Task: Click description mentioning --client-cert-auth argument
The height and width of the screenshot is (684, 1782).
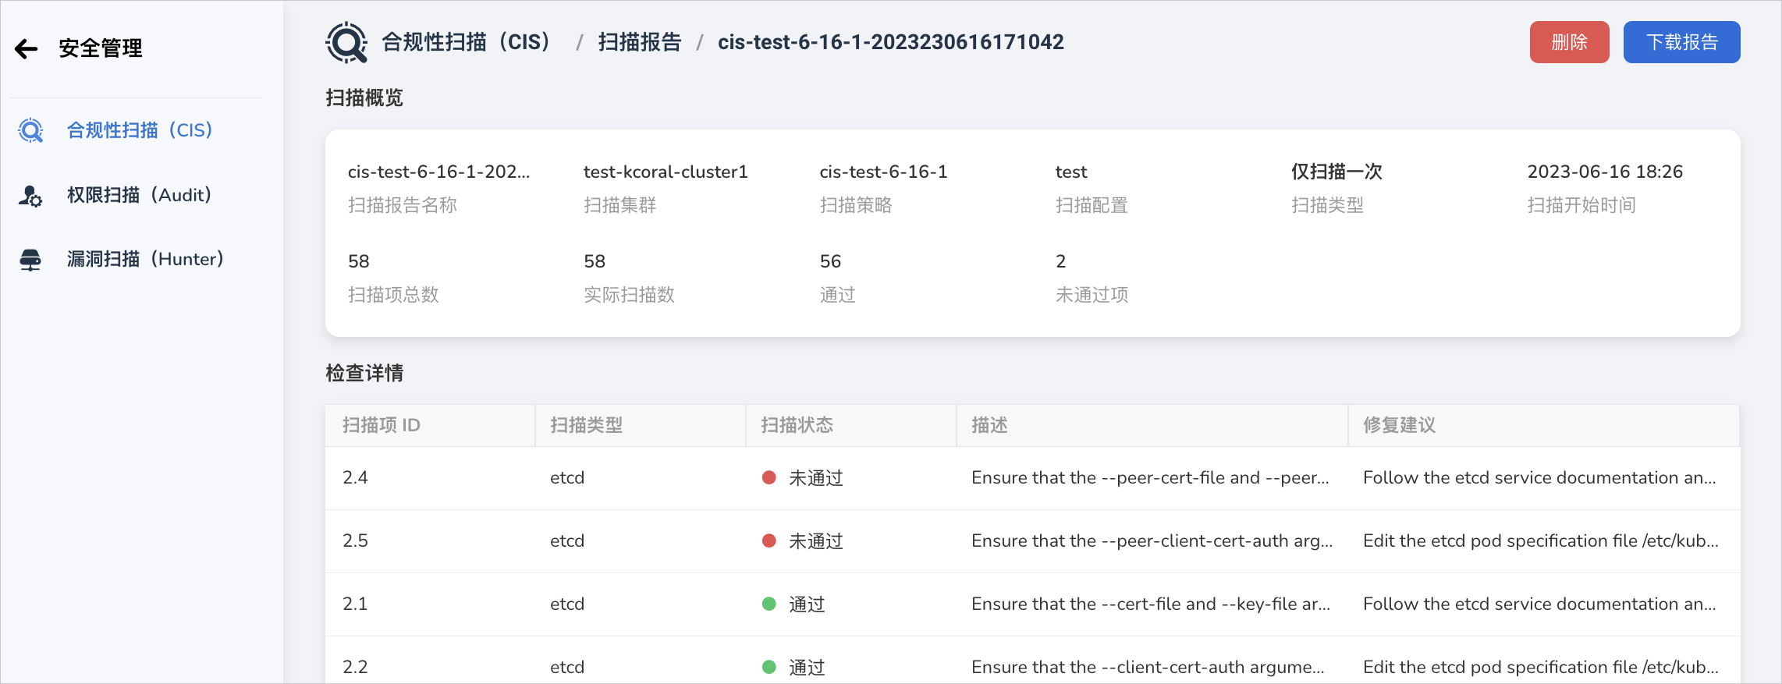Action: pyautogui.click(x=1148, y=667)
